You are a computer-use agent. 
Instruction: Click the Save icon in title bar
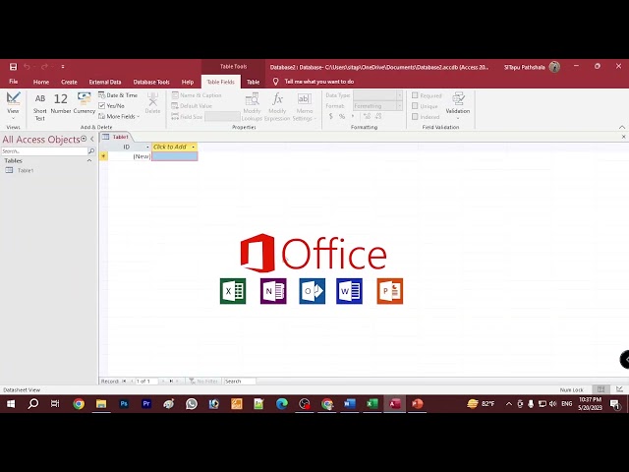click(x=13, y=67)
